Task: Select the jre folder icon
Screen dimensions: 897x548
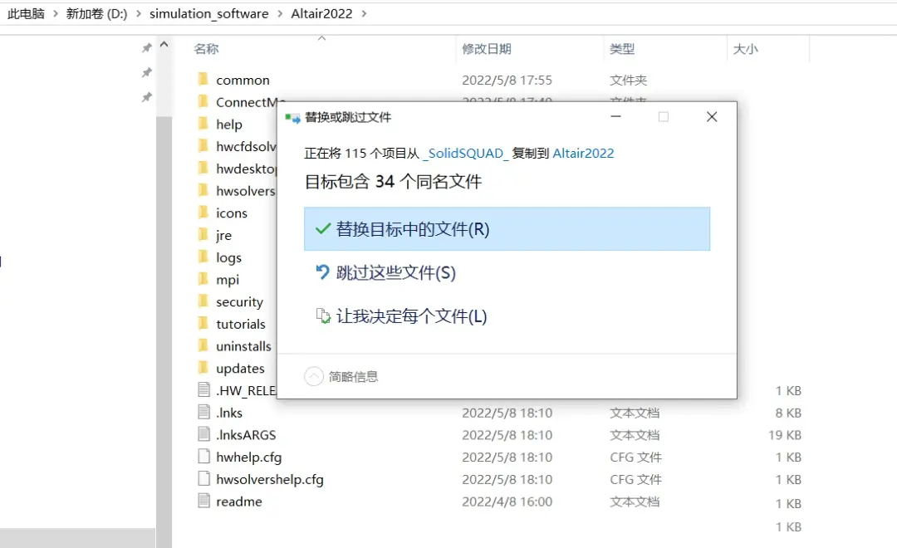Action: coord(203,234)
